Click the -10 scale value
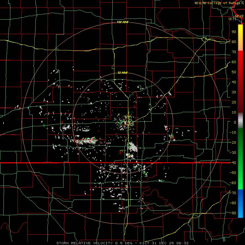 tap(233, 133)
